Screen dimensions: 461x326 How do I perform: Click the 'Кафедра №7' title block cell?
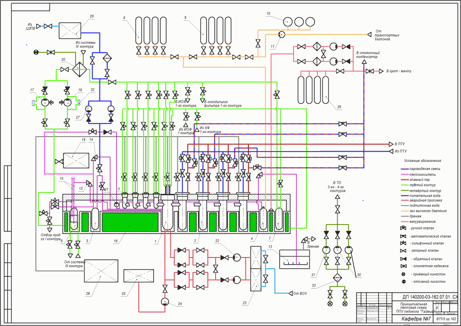pyautogui.click(x=416, y=319)
